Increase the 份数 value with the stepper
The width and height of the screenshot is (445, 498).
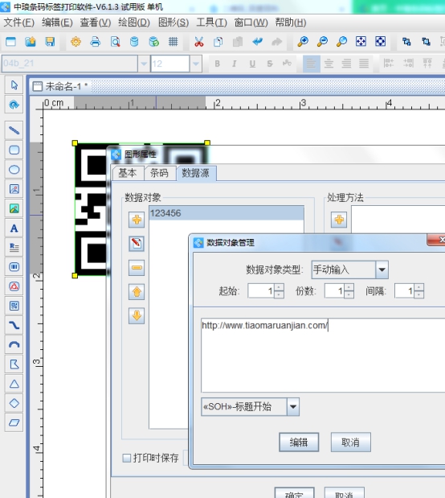pyautogui.click(x=349, y=287)
